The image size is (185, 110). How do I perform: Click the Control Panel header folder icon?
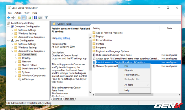[x=54, y=24]
